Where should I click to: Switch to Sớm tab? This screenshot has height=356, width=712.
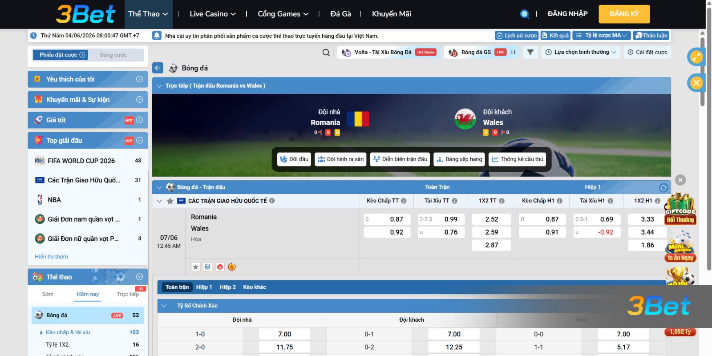pos(48,295)
